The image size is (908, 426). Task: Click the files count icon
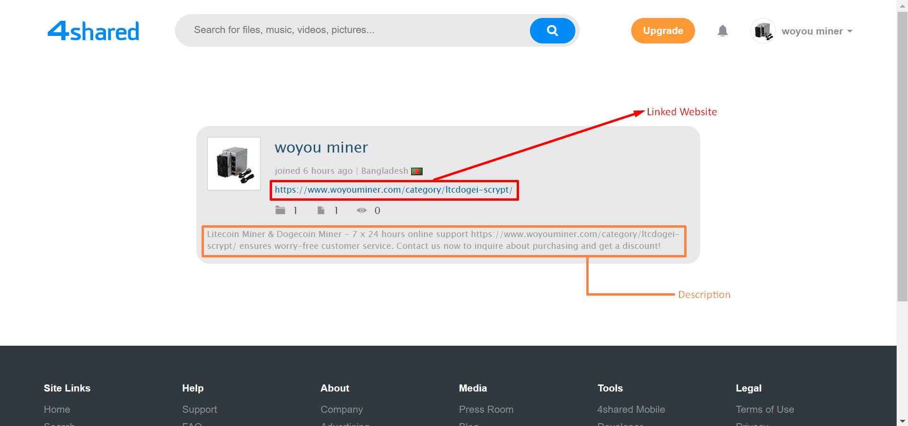(x=321, y=210)
